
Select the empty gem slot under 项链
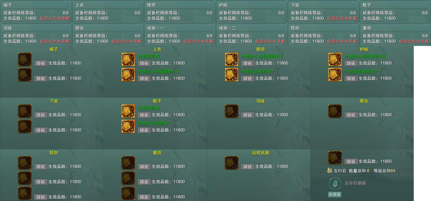(x=232, y=111)
